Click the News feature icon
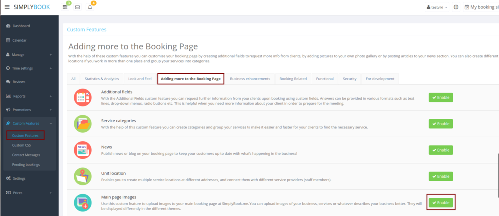 tap(82, 150)
